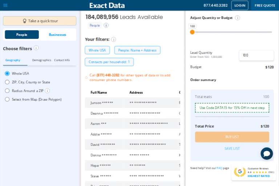Image resolution: width=279 pixels, height=186 pixels.
Task: Click the SAVE LIST link
Action: [x=232, y=149]
